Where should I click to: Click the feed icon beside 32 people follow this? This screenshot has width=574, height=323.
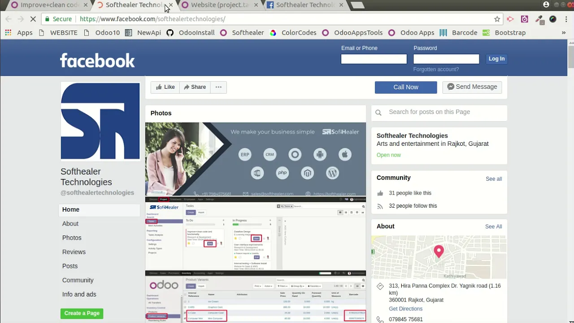(380, 206)
